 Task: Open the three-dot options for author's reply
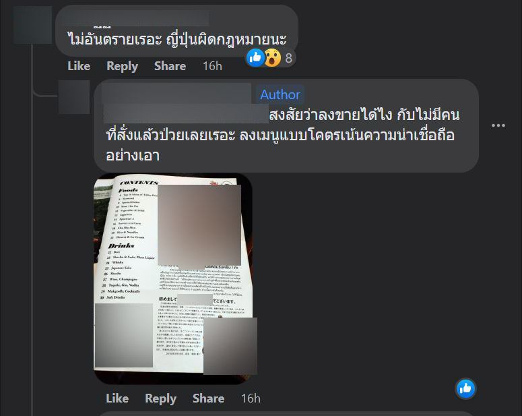[x=498, y=125]
